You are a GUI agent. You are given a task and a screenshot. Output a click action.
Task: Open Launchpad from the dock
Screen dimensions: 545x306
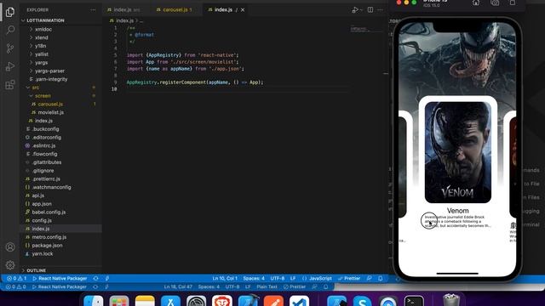click(119, 301)
